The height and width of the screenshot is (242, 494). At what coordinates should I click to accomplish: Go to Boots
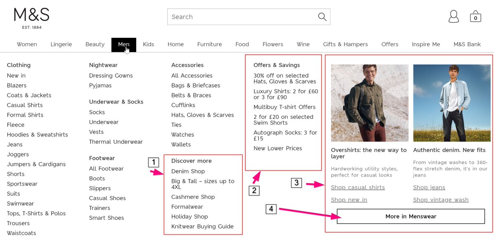97,178
